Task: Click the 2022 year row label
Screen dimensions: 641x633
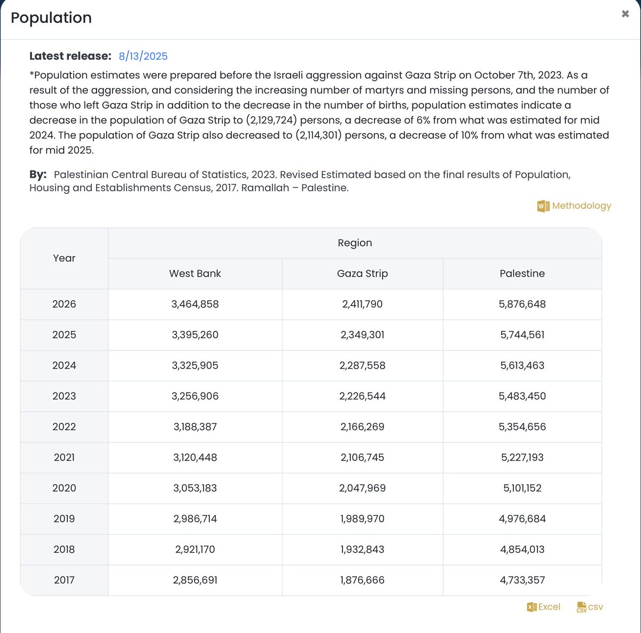Action: click(64, 427)
